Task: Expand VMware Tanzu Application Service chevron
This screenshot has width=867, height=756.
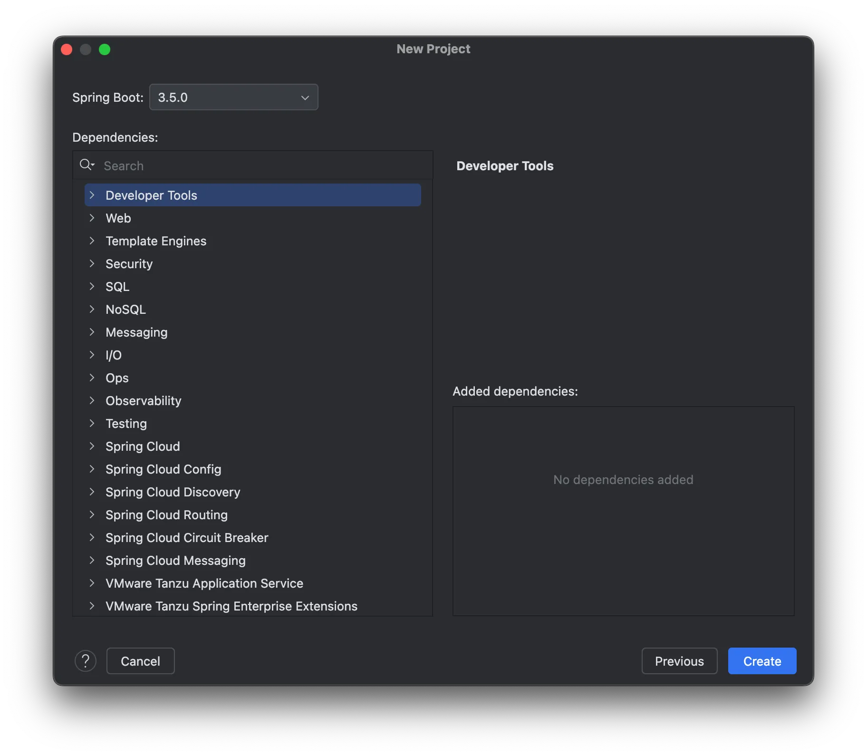Action: tap(92, 583)
